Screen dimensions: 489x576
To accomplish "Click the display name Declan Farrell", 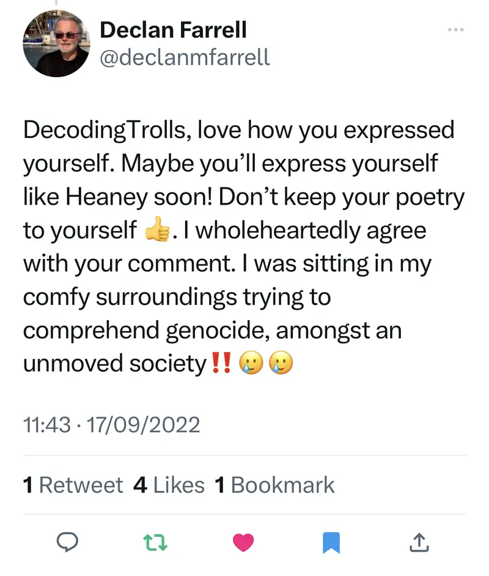I will click(173, 29).
